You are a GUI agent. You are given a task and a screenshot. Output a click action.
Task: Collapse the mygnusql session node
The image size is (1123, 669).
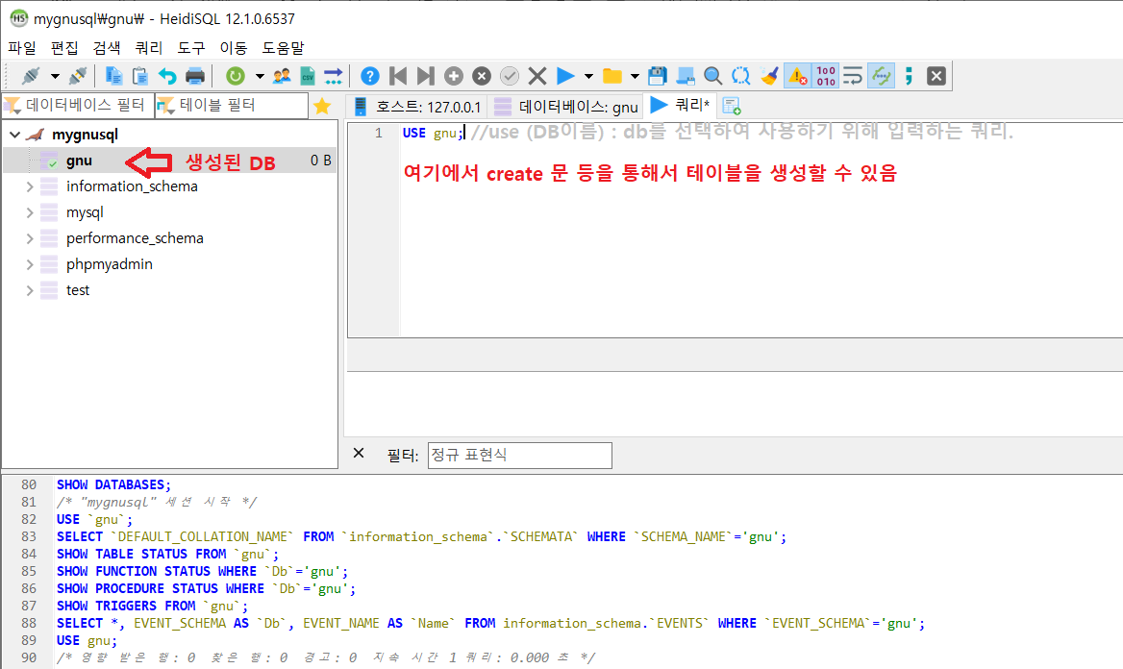click(14, 135)
